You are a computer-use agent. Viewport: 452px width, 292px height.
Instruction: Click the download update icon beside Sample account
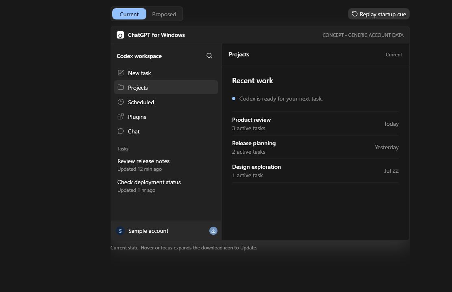pyautogui.click(x=213, y=231)
